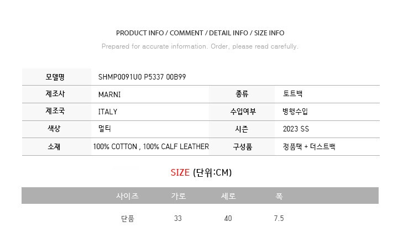Select the 제조사 label cell
The width and height of the screenshot is (398, 248).
[55, 94]
